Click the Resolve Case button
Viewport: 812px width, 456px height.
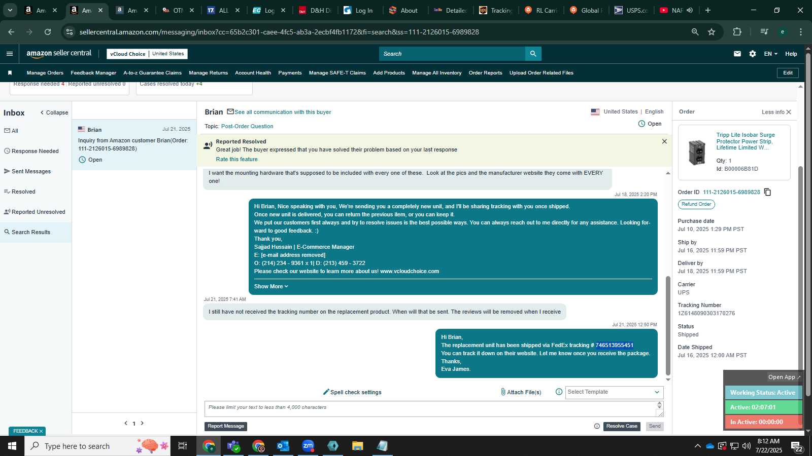(x=622, y=426)
